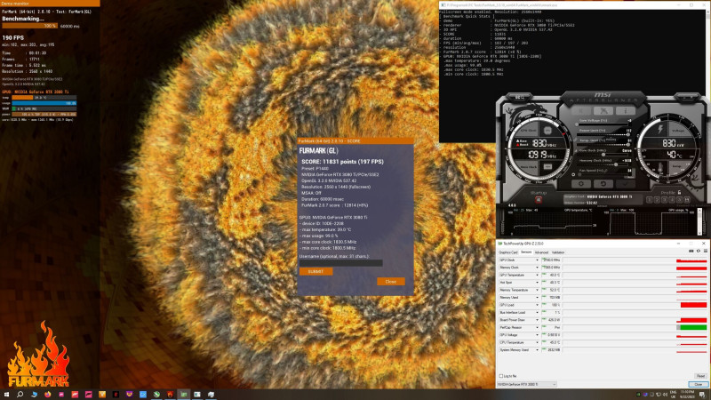Open Memory Temperature sensor dropdown arrow
The image size is (711, 400).
point(538,291)
